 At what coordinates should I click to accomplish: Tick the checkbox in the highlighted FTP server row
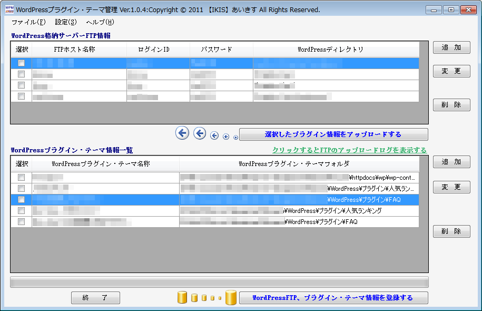coord(21,63)
